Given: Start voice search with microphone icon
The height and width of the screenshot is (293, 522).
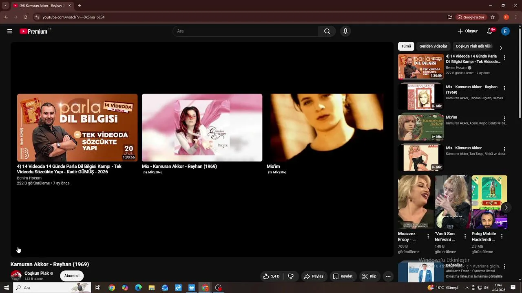Looking at the screenshot, I should tap(345, 31).
